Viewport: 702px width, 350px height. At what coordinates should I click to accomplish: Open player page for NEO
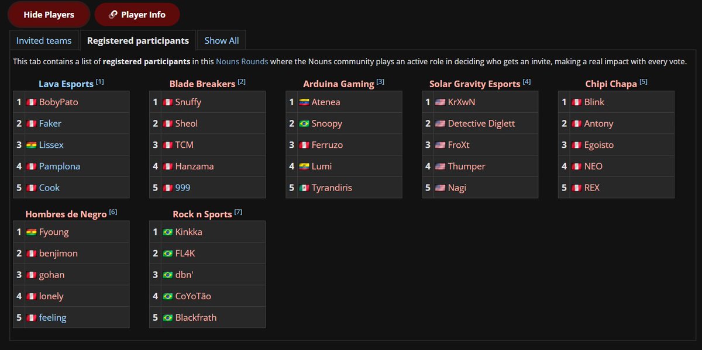(x=593, y=166)
